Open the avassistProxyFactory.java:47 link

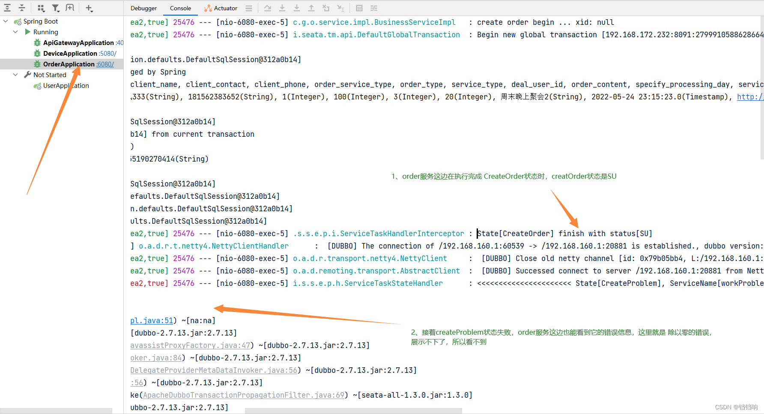coord(190,345)
